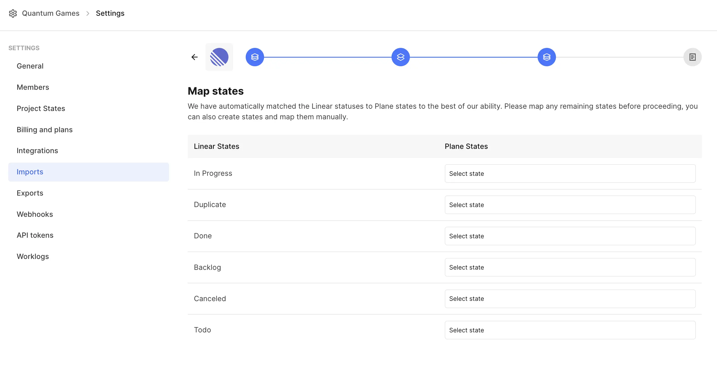Select the third import step circle
The width and height of the screenshot is (717, 386).
pyautogui.click(x=547, y=57)
